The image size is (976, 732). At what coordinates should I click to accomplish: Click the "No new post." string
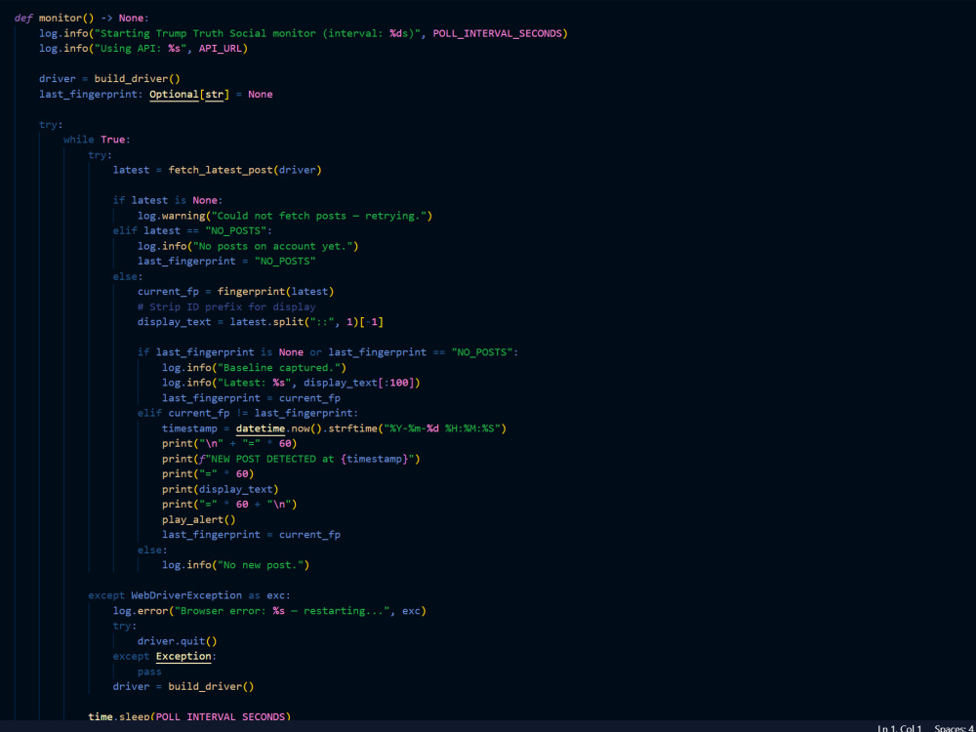tap(261, 565)
